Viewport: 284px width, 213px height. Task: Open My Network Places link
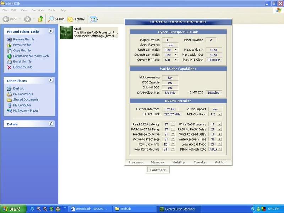point(26,111)
